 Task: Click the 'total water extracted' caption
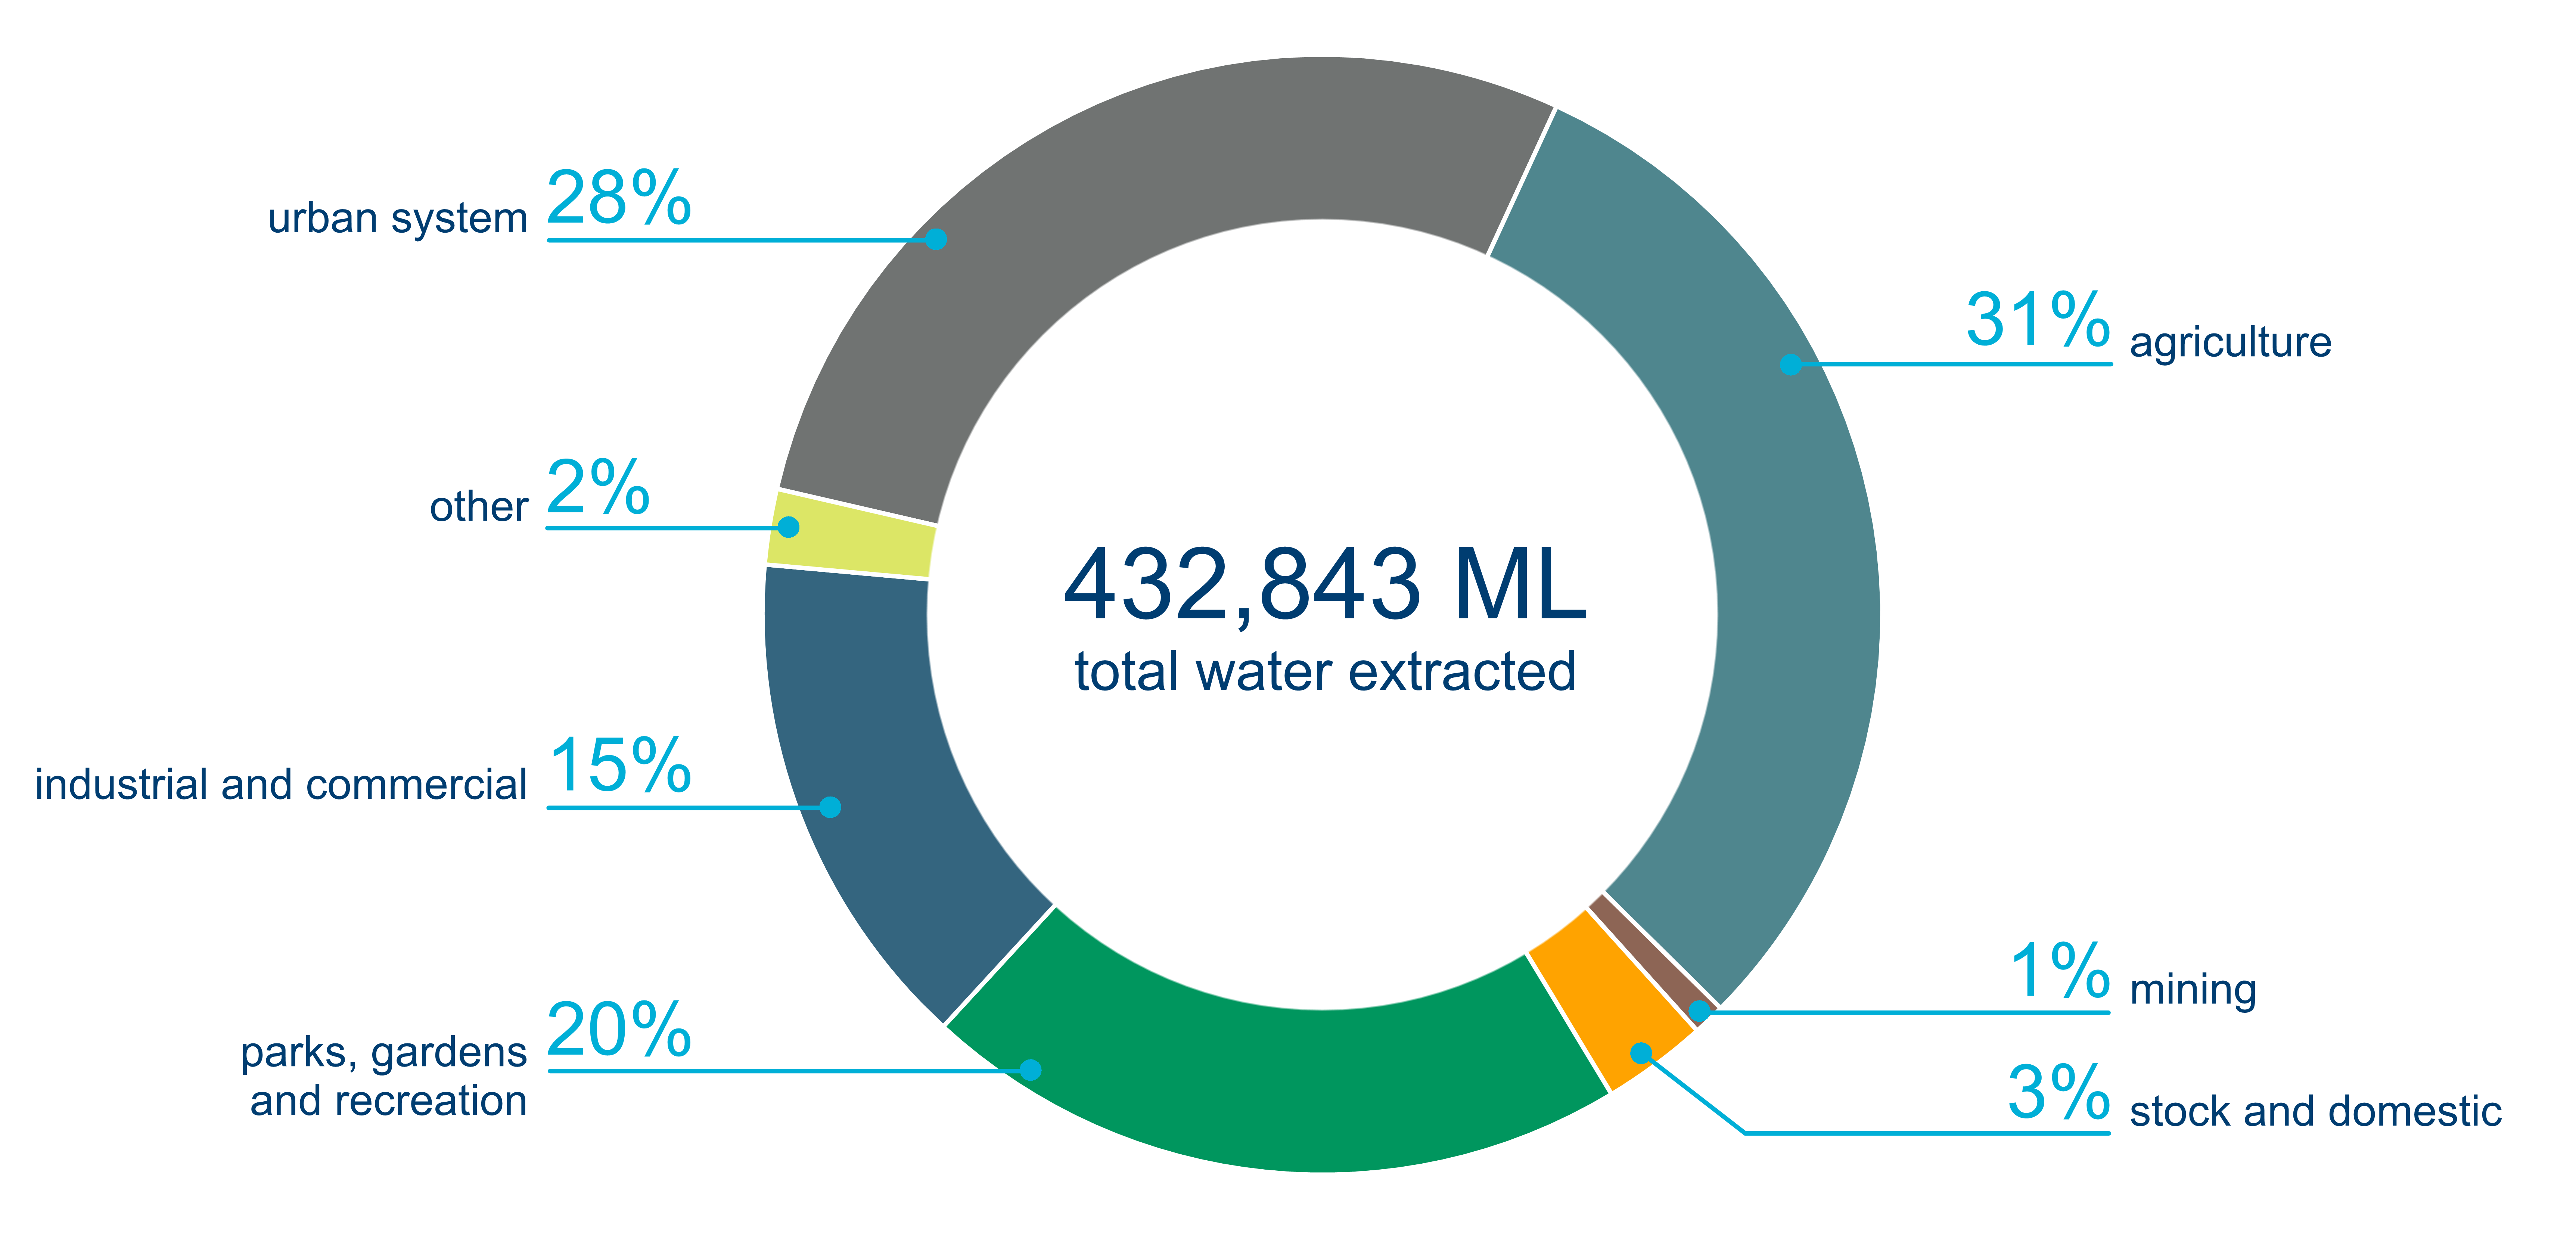pos(1325,671)
